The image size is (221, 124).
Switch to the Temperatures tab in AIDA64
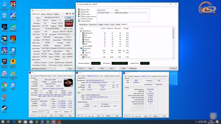(83, 24)
